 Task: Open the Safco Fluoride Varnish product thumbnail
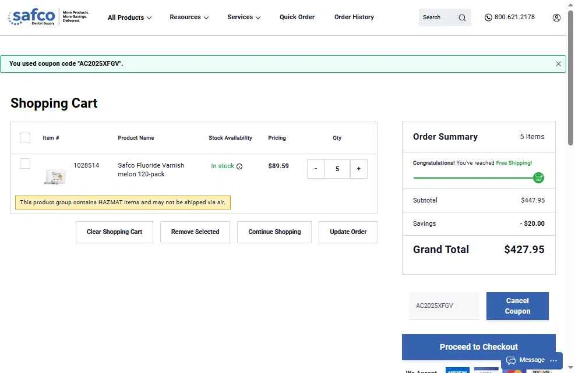coord(55,177)
